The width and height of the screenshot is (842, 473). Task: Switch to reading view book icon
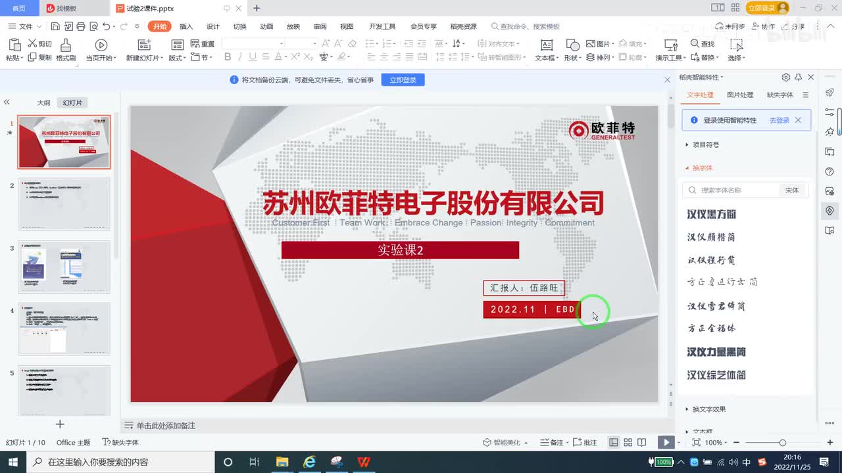(642, 442)
